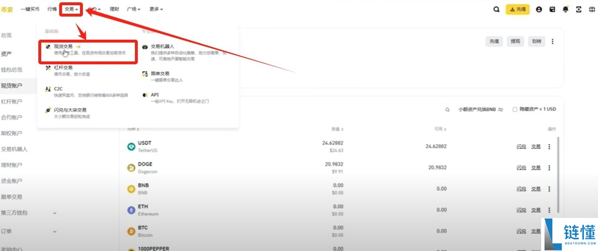Image resolution: width=598 pixels, height=251 pixels.
Task: Click the yellow 充值 button in the header
Action: coord(518,9)
